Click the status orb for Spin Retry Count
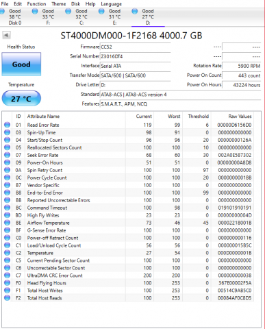This screenshot has height=329, width=265. 8,170
